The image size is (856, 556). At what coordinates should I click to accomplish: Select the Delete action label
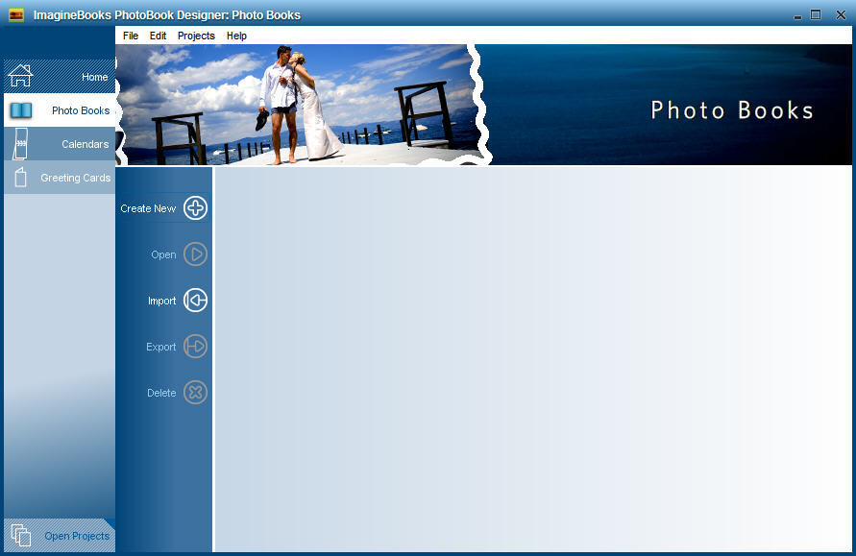pyautogui.click(x=161, y=392)
